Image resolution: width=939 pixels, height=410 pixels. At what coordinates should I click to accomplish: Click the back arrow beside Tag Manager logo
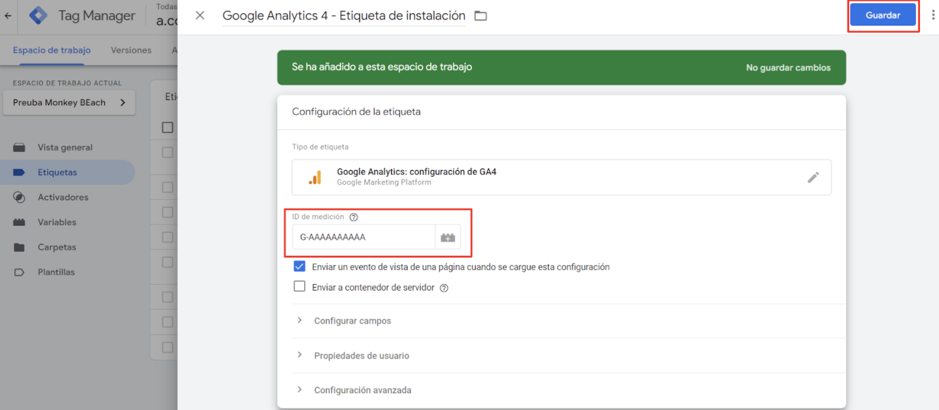[8, 16]
